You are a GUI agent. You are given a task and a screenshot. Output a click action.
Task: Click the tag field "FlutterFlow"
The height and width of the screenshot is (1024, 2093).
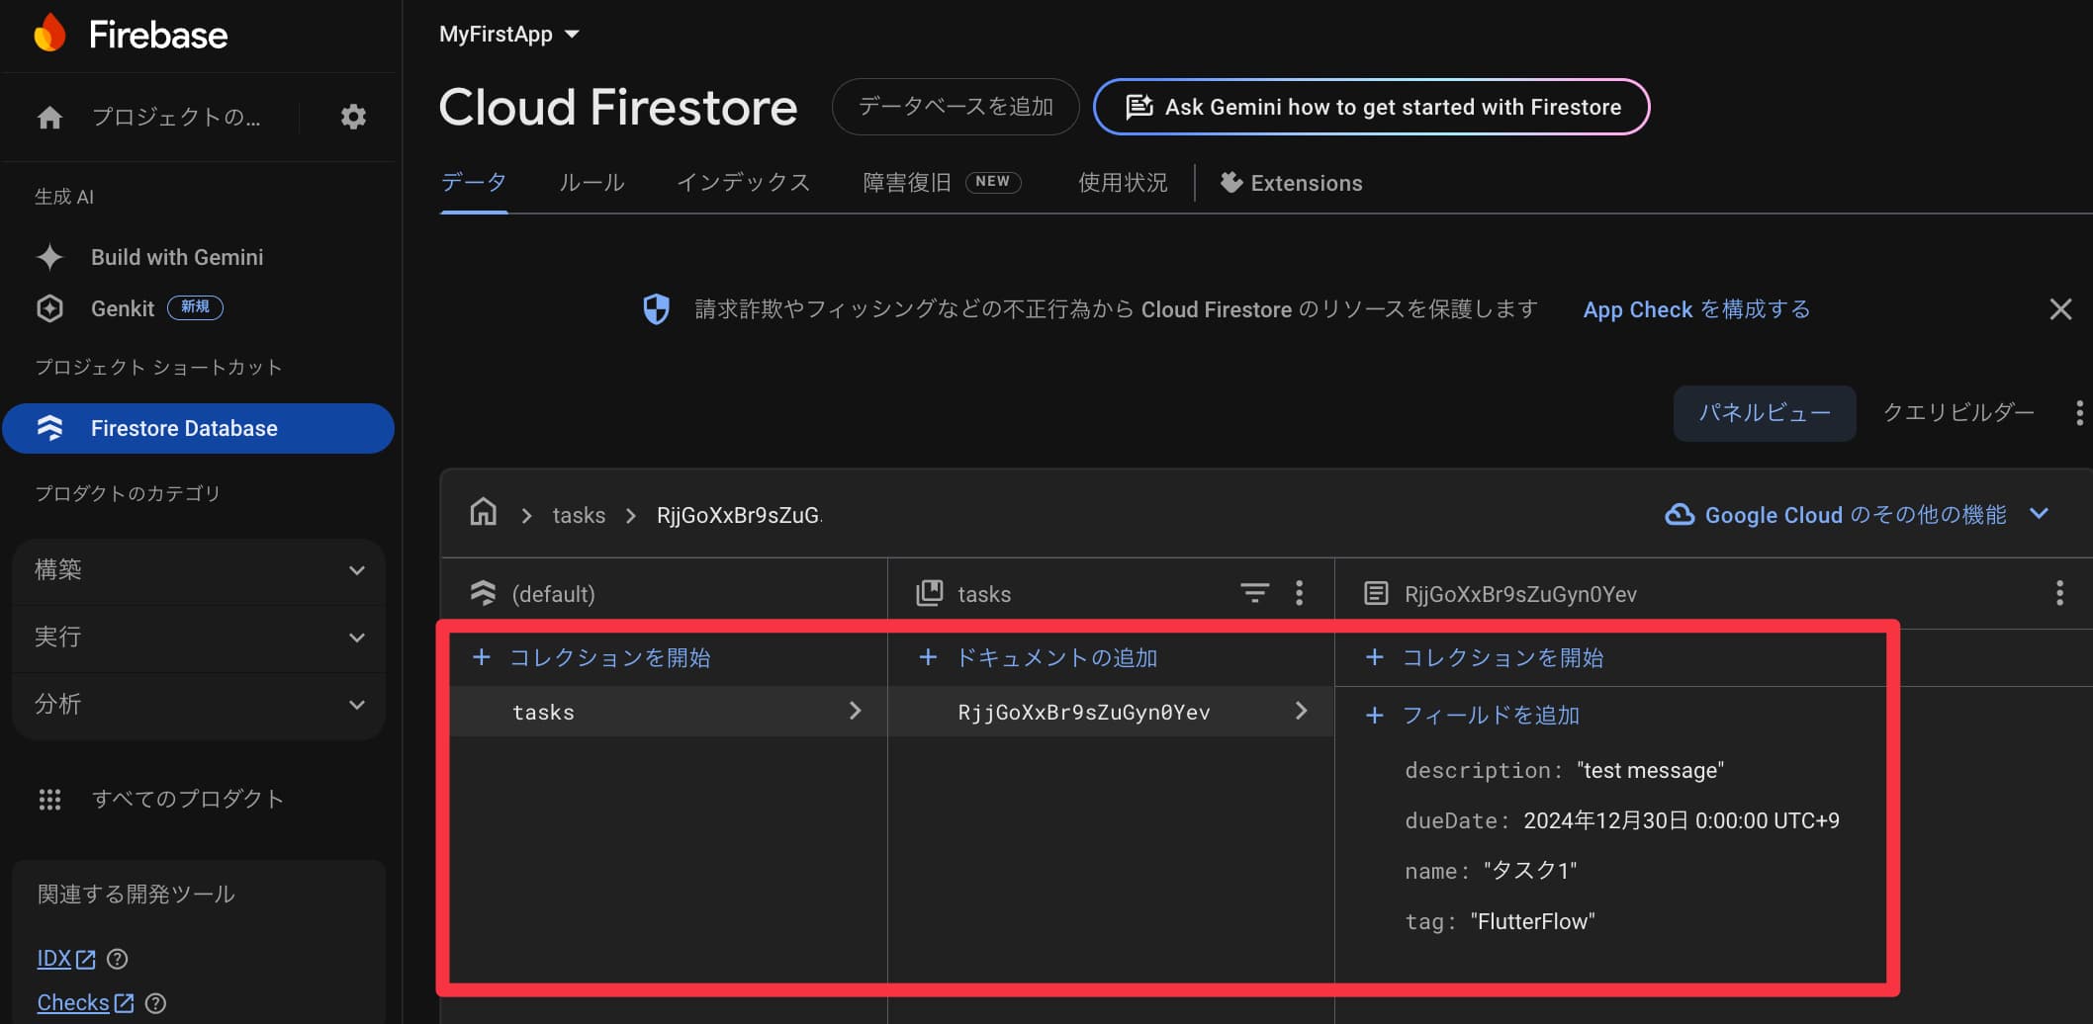(1500, 921)
